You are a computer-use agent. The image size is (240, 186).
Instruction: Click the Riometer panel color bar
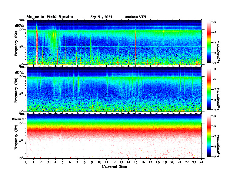tap(209, 136)
